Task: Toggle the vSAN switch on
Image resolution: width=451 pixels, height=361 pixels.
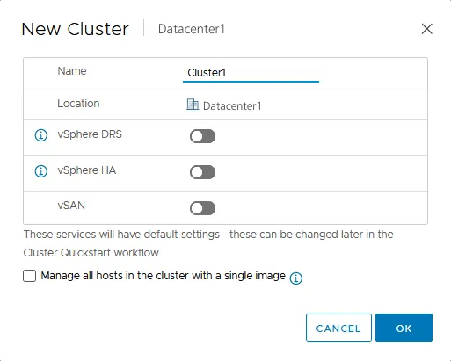Action: coord(202,208)
